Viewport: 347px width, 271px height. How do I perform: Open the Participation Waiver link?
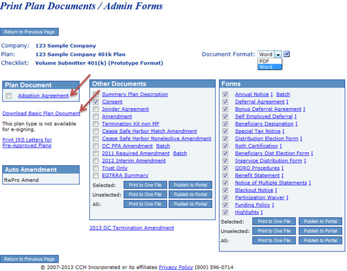tap(260, 197)
